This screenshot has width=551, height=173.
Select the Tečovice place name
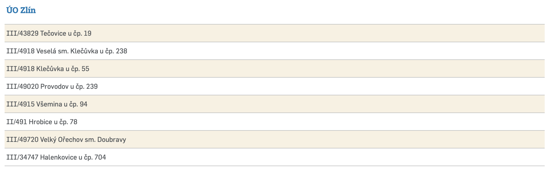53,33
